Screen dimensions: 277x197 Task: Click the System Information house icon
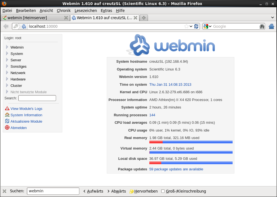(7, 115)
